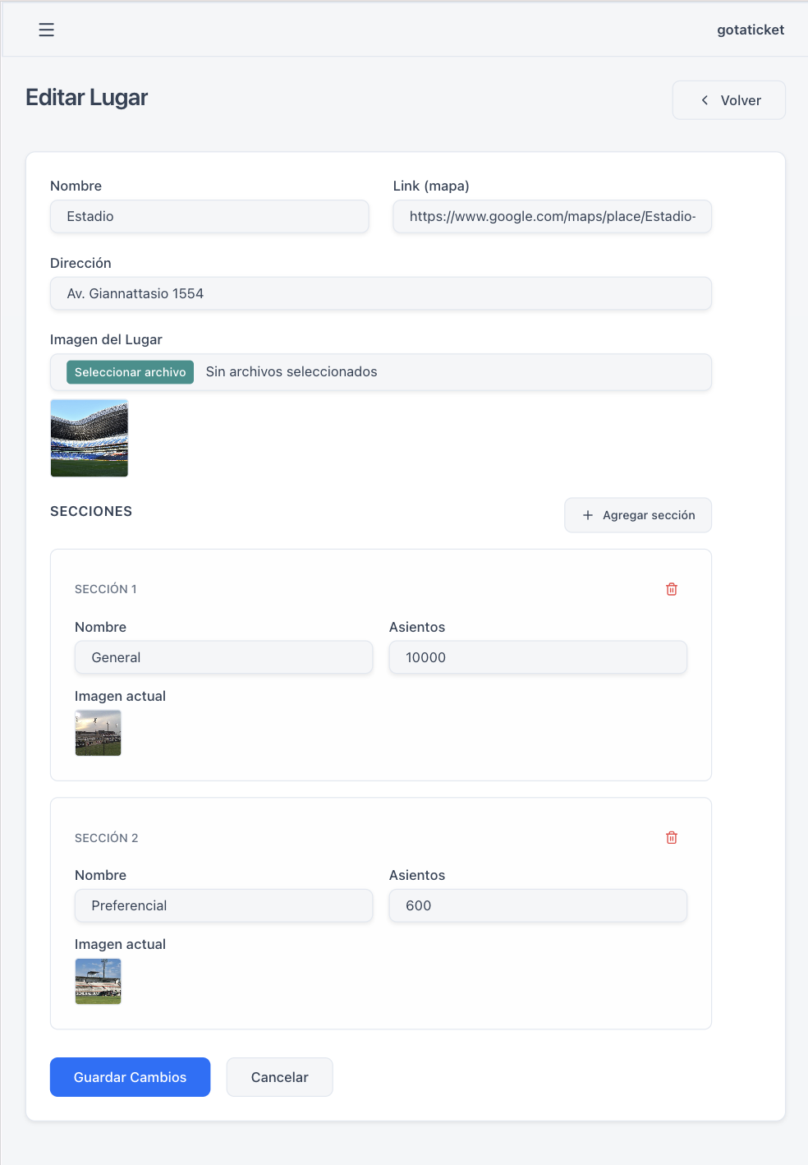Edit the Dirección field Av. Giannattasio 1554
This screenshot has height=1165, width=808.
pyautogui.click(x=381, y=293)
